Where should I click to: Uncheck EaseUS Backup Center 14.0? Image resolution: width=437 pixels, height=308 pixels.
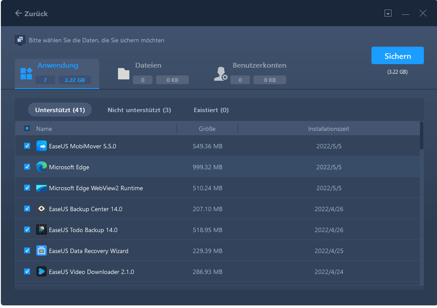click(27, 209)
